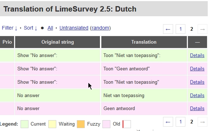Open Details for Toon "Niet van toepassing": row
The height and width of the screenshot is (131, 211).
coord(197,55)
